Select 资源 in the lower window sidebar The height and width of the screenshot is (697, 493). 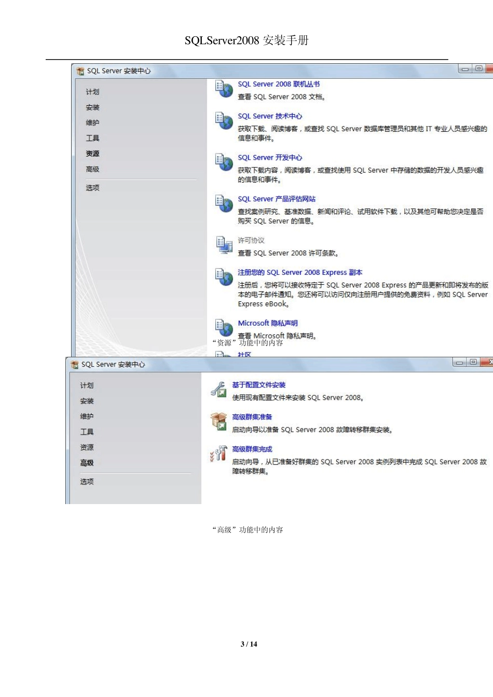[87, 448]
